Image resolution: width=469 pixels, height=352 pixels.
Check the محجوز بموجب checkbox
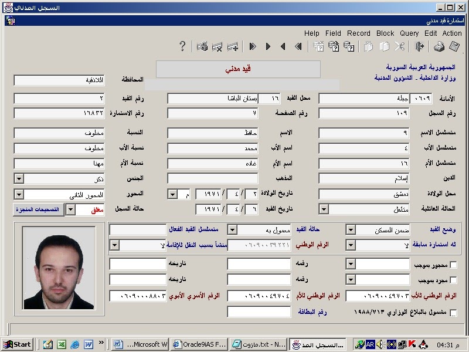(x=453, y=265)
